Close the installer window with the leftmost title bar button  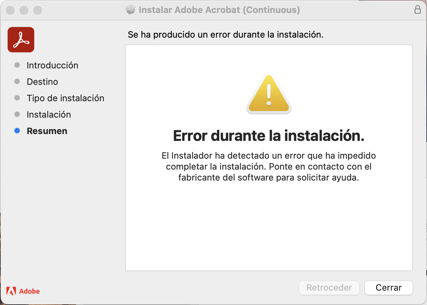[x=11, y=10]
